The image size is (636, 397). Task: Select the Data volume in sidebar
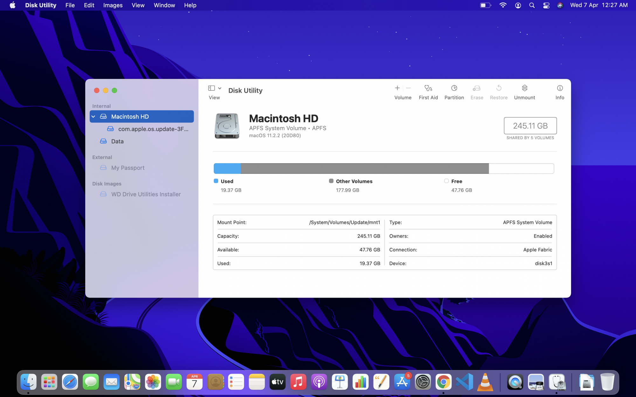(x=117, y=141)
